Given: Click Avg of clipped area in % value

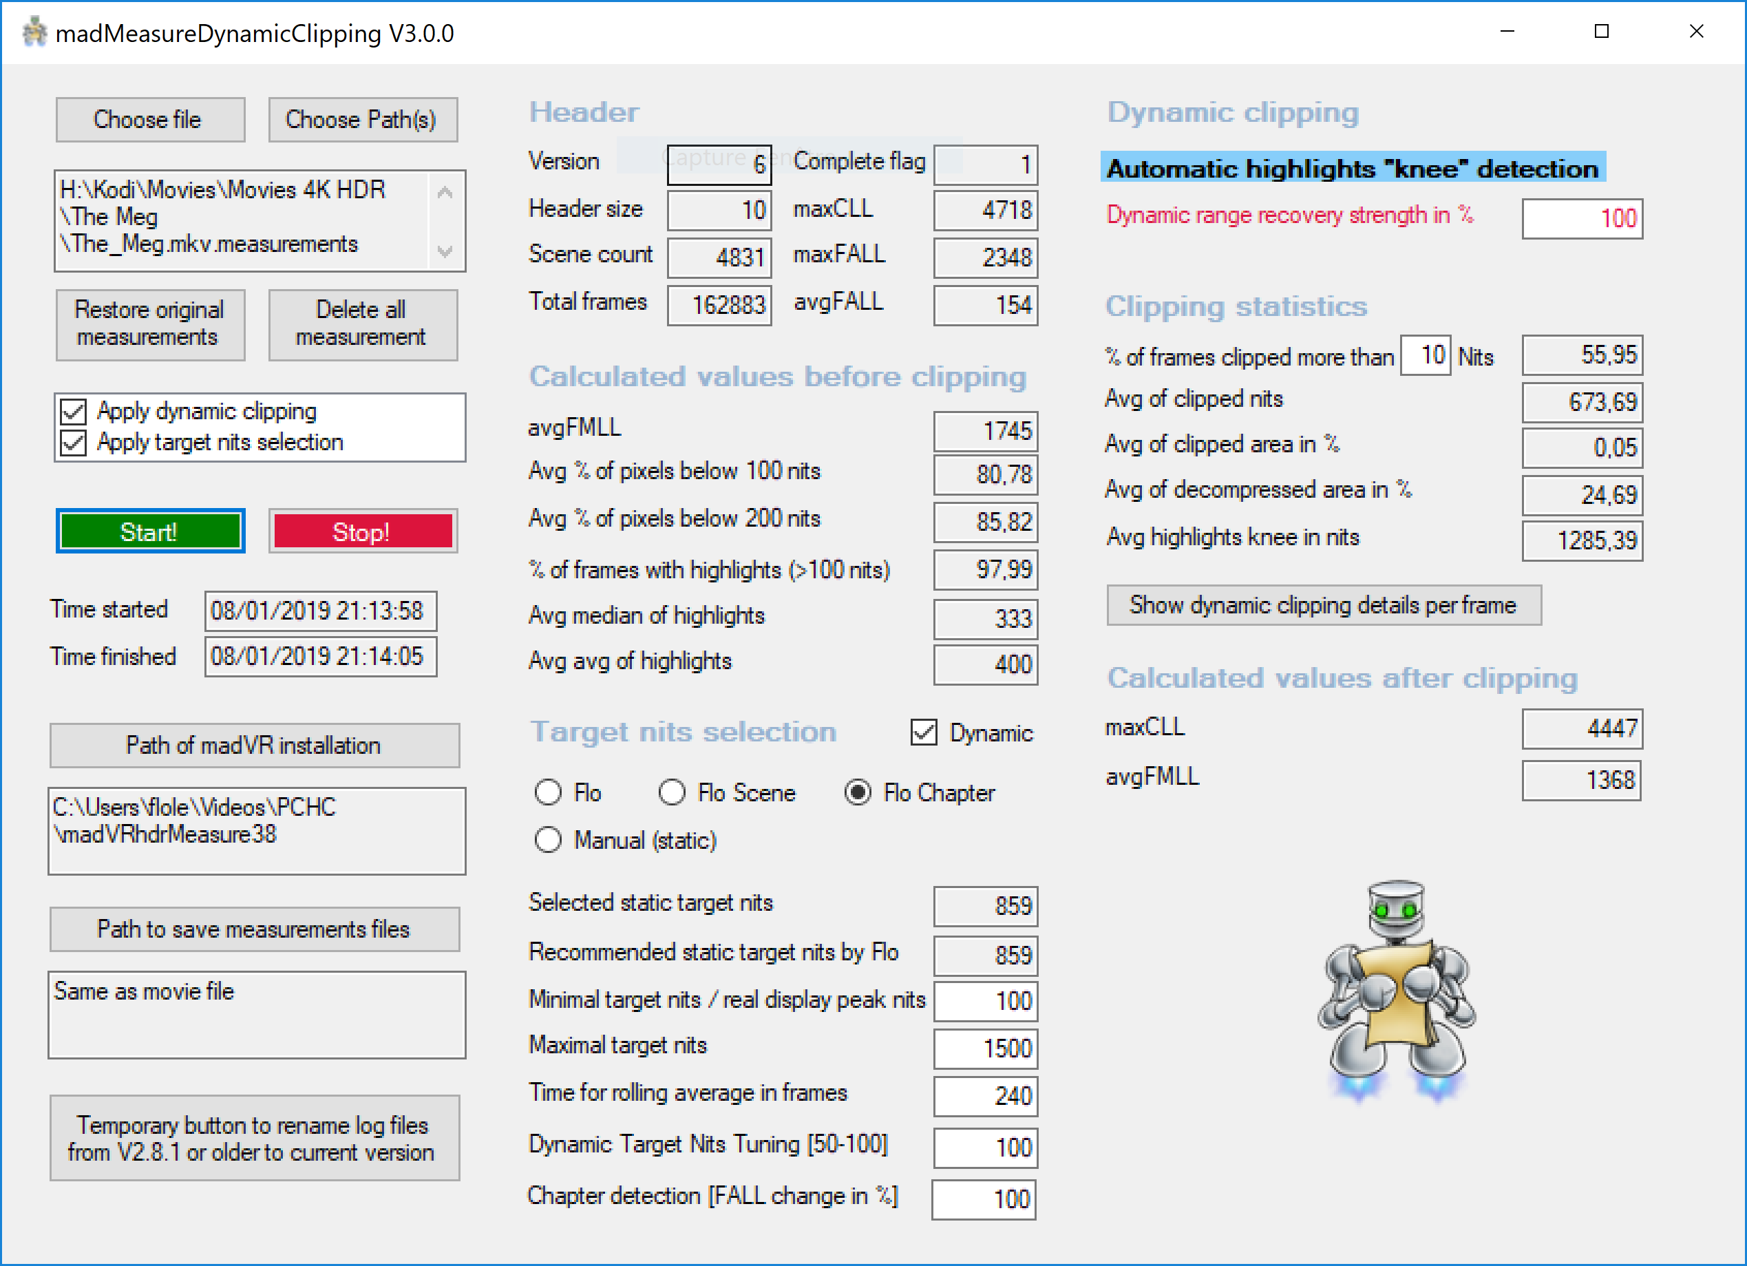Looking at the screenshot, I should (1582, 447).
